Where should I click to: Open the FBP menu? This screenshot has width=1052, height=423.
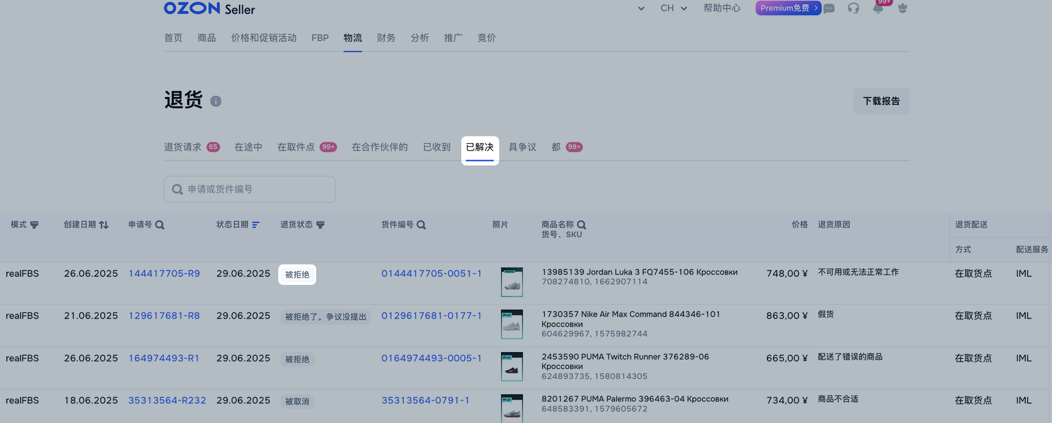click(x=320, y=38)
